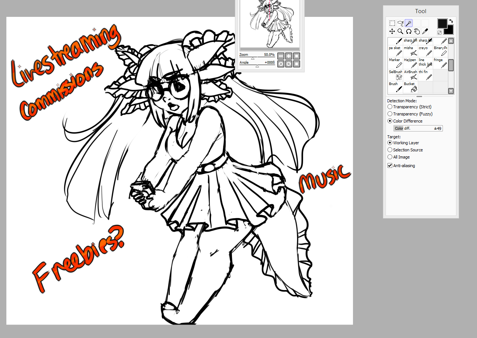Select Color Difference detection mode

tap(405, 121)
